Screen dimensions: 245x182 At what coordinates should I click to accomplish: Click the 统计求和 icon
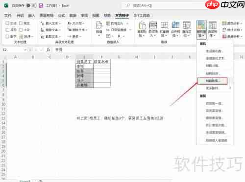tap(224, 30)
